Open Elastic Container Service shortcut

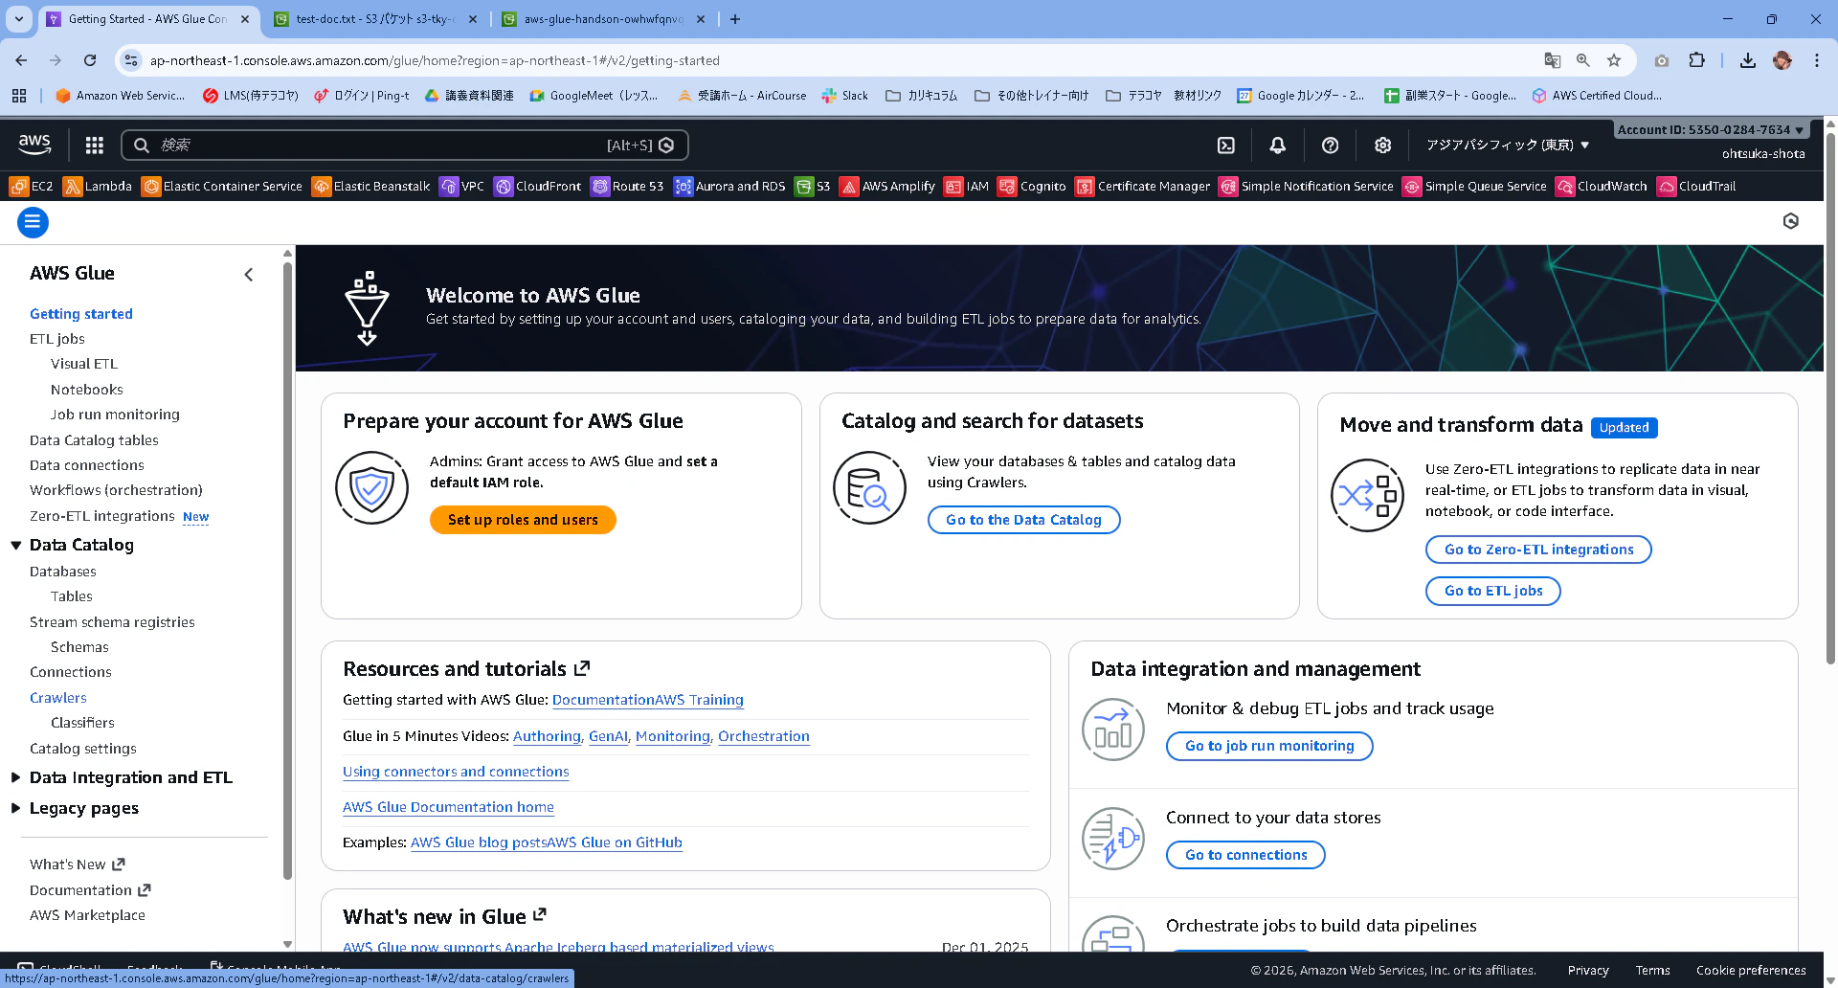222,186
